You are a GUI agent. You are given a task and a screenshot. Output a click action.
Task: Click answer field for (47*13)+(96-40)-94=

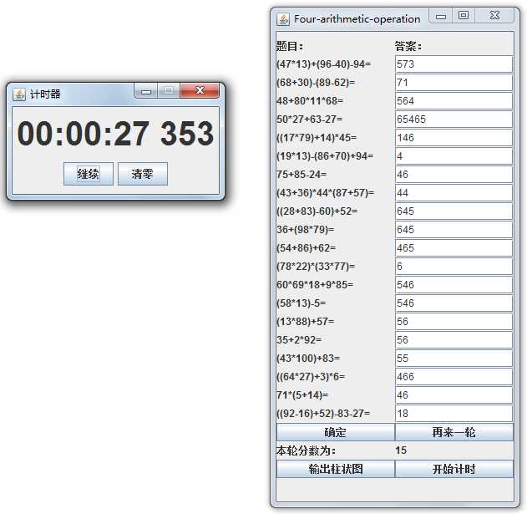point(454,64)
